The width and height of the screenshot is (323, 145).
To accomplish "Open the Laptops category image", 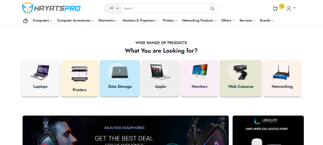I will pos(40,72).
